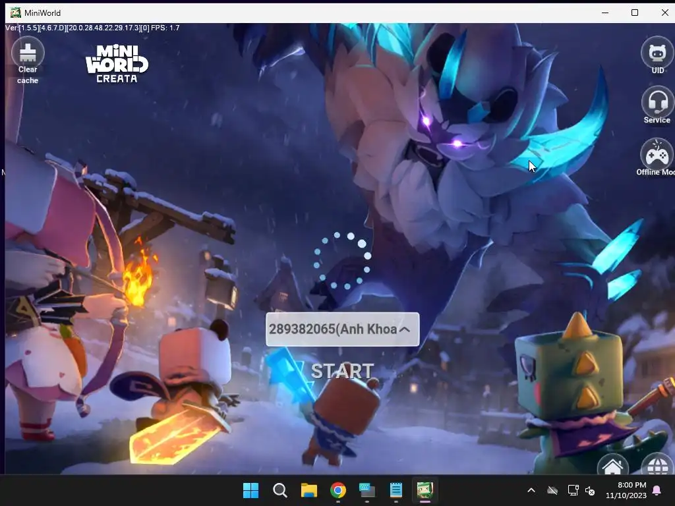Open the on-screen keyboard app in taskbar
675x506 pixels.
[367, 490]
